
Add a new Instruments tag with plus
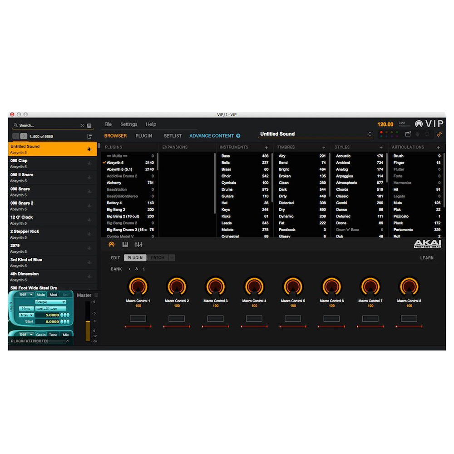click(x=266, y=148)
